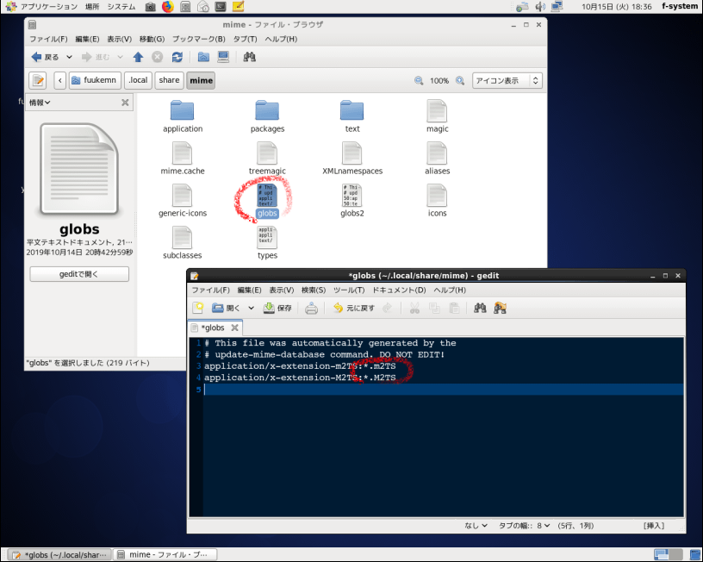
Task: Take screenshot with panel camera icon
Action: pyautogui.click(x=150, y=7)
